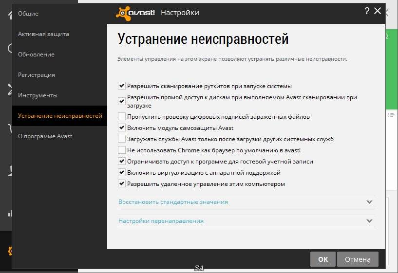The height and width of the screenshot is (273, 398).
Task: Open help with the question mark icon
Action: 367,11
